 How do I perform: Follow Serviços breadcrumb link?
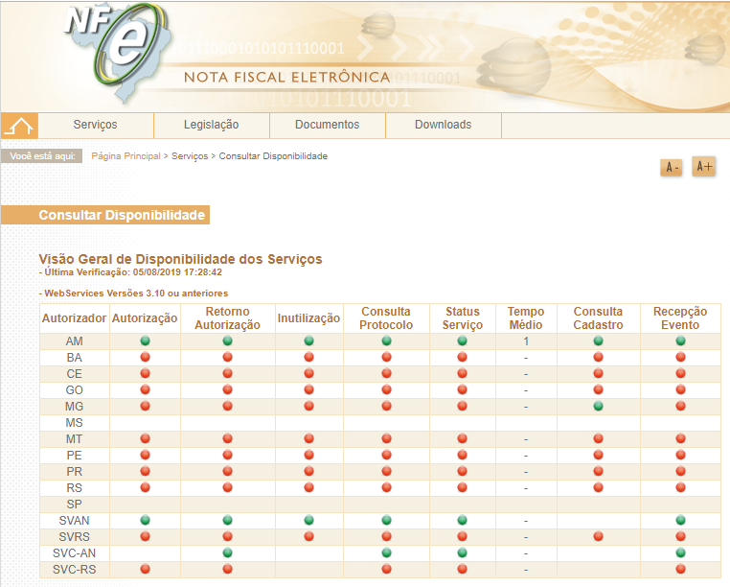[190, 156]
